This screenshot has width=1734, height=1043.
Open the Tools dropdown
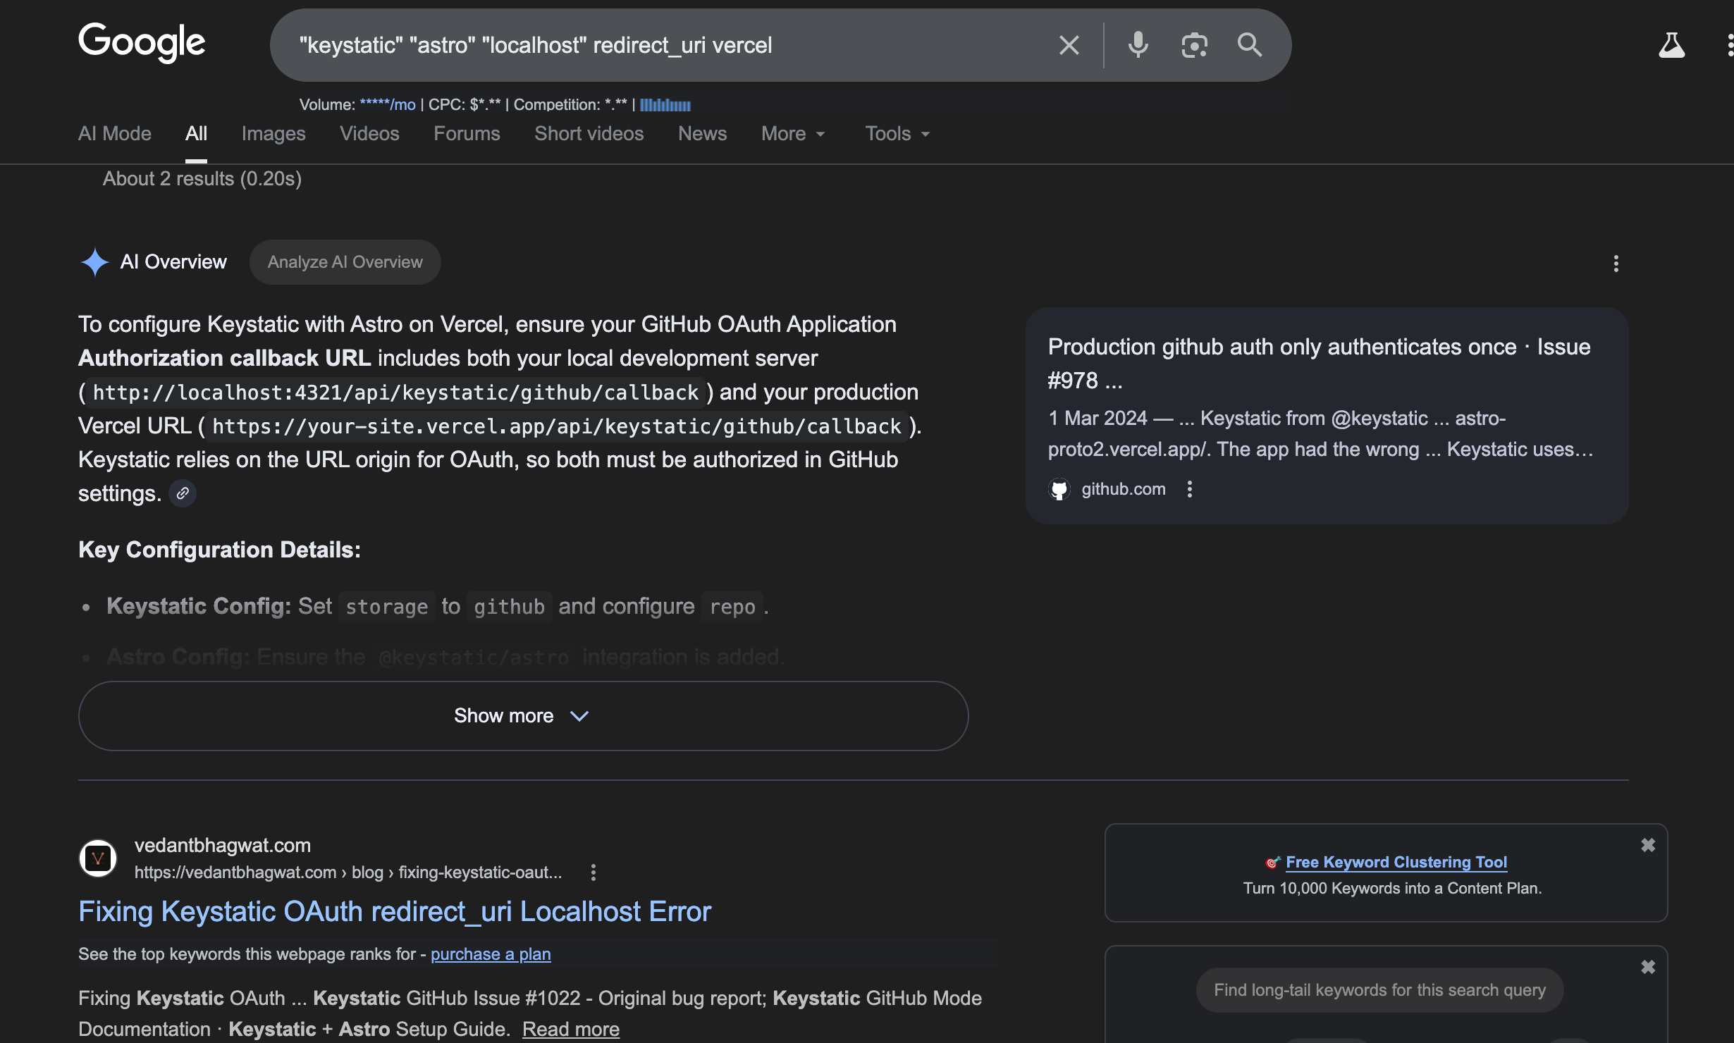point(898,133)
